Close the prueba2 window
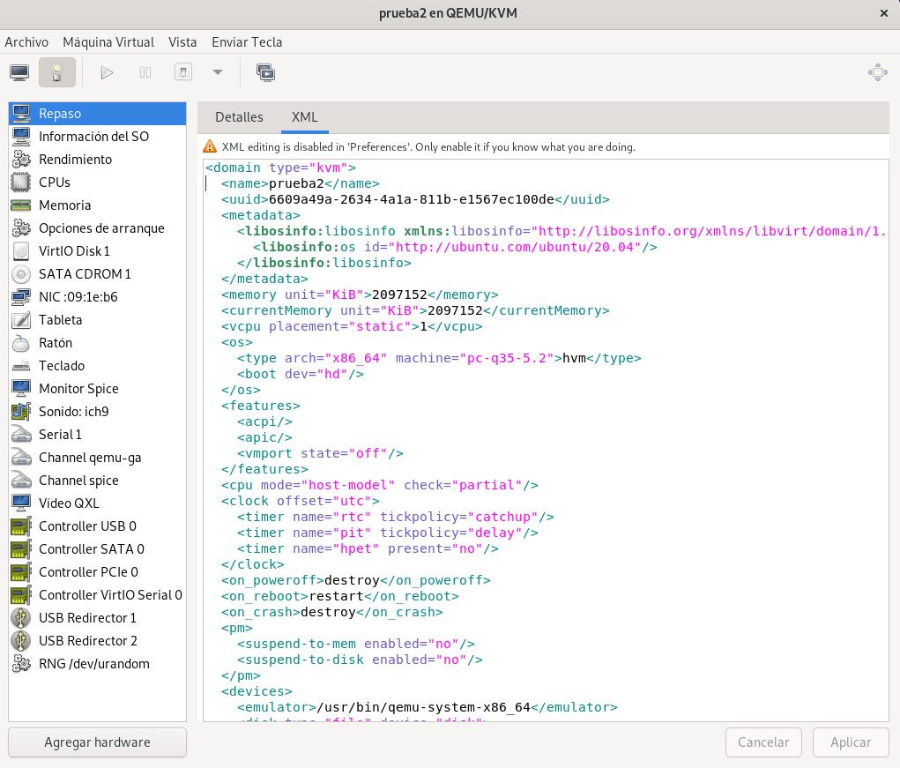Viewport: 900px width, 768px height. click(884, 13)
